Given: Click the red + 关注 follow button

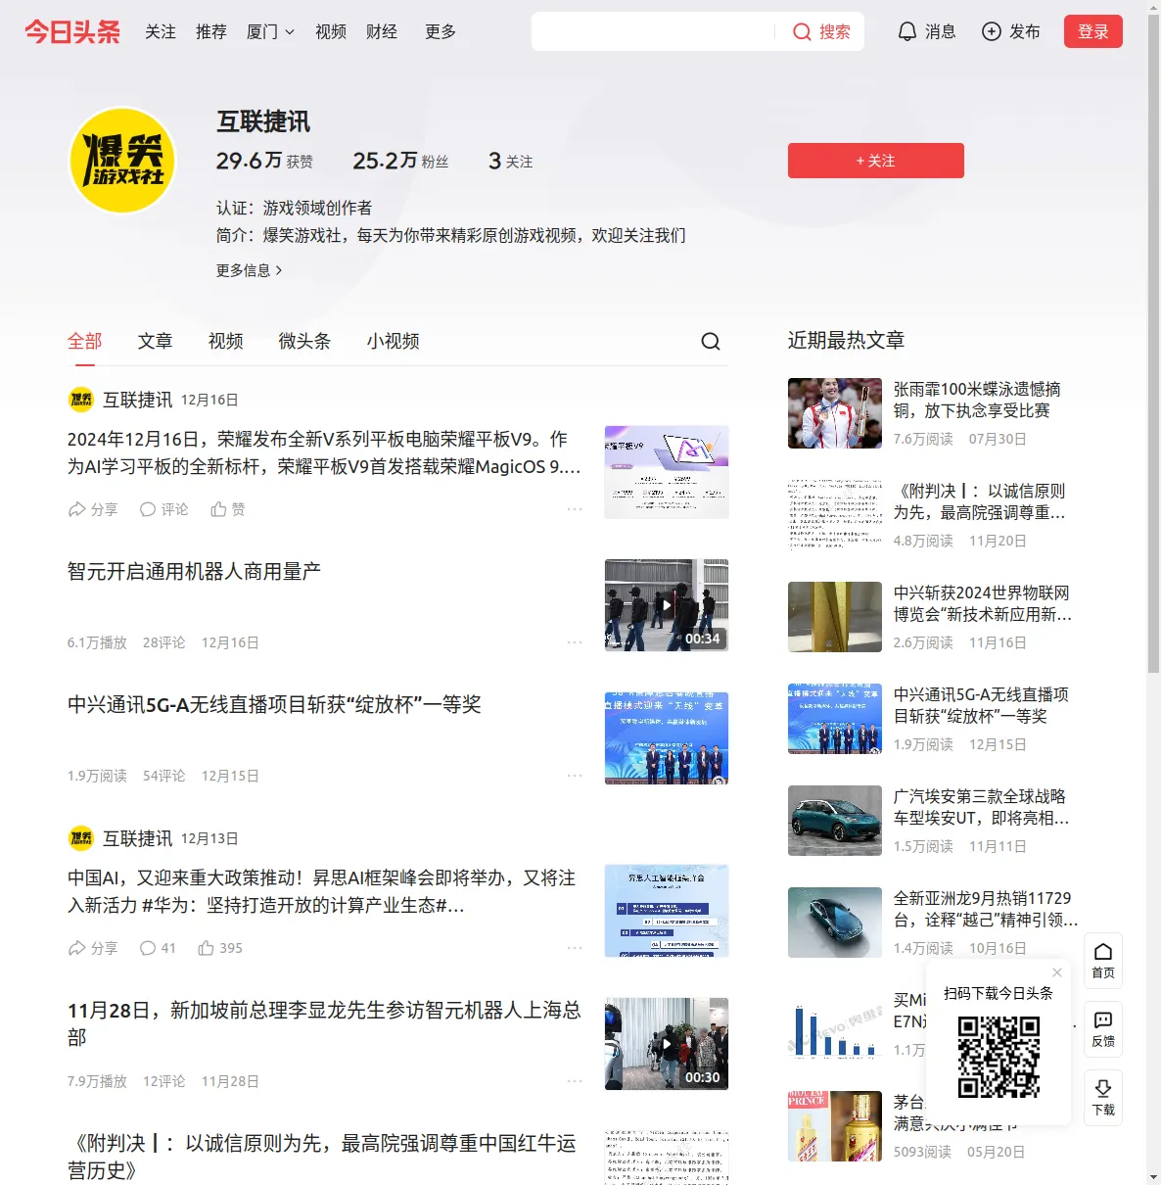Looking at the screenshot, I should tap(876, 161).
